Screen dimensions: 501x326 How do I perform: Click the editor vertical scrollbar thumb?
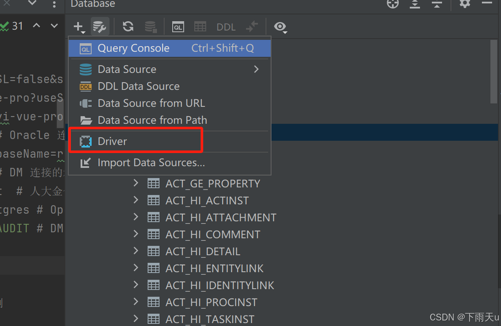coord(60,113)
